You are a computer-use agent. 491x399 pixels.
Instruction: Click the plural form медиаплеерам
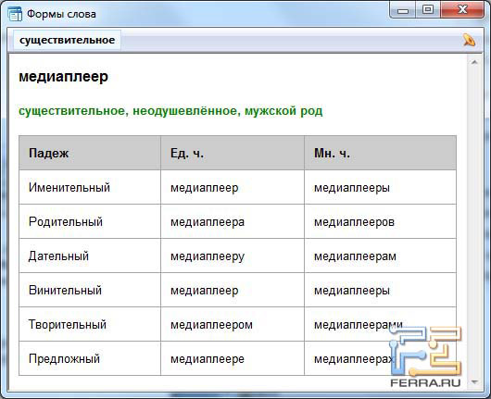[355, 256]
